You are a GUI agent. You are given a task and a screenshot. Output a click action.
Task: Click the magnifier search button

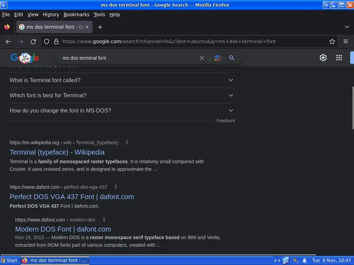point(232,58)
